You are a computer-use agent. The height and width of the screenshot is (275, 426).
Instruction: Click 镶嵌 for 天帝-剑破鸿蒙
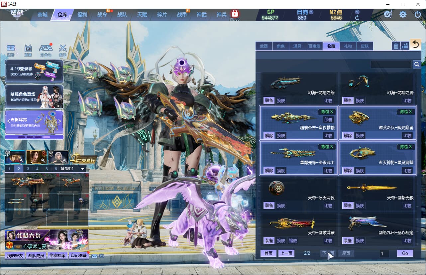pyautogui.click(x=293, y=240)
